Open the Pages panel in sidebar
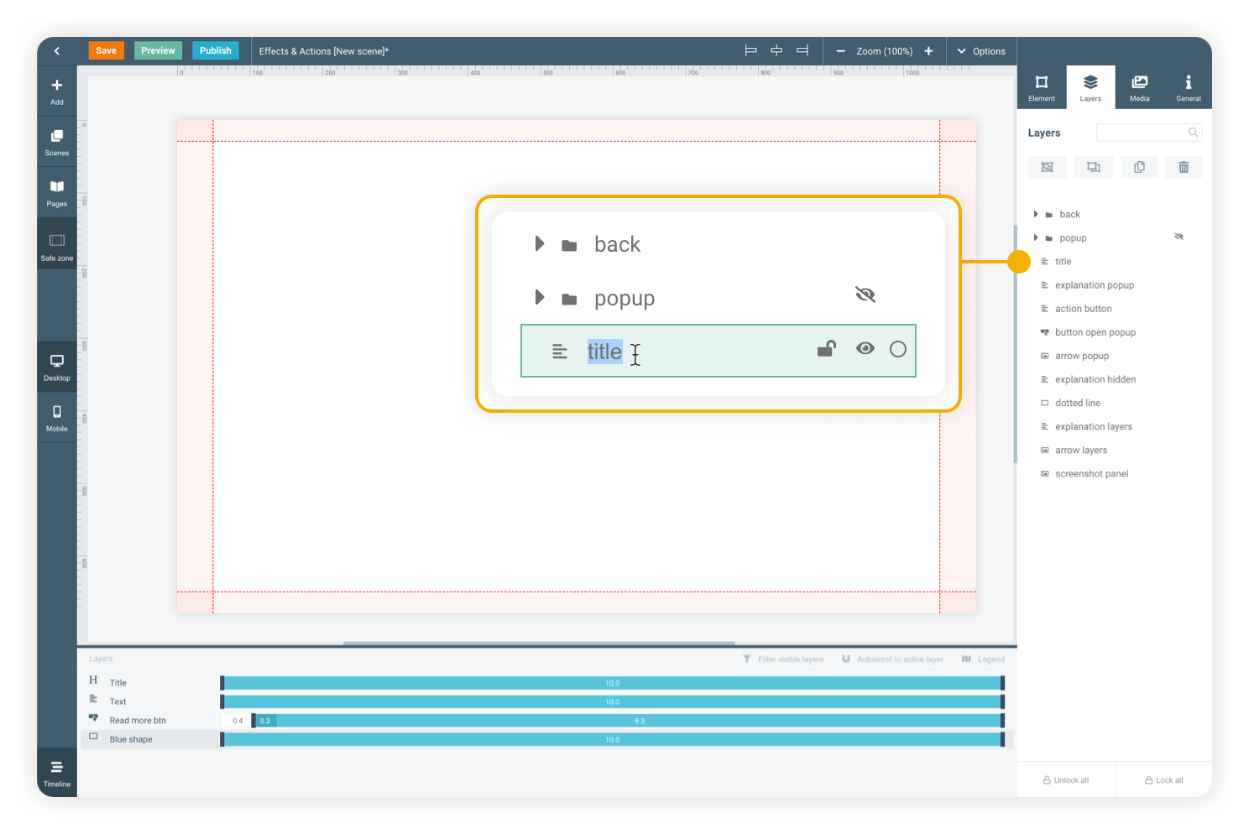 (56, 192)
